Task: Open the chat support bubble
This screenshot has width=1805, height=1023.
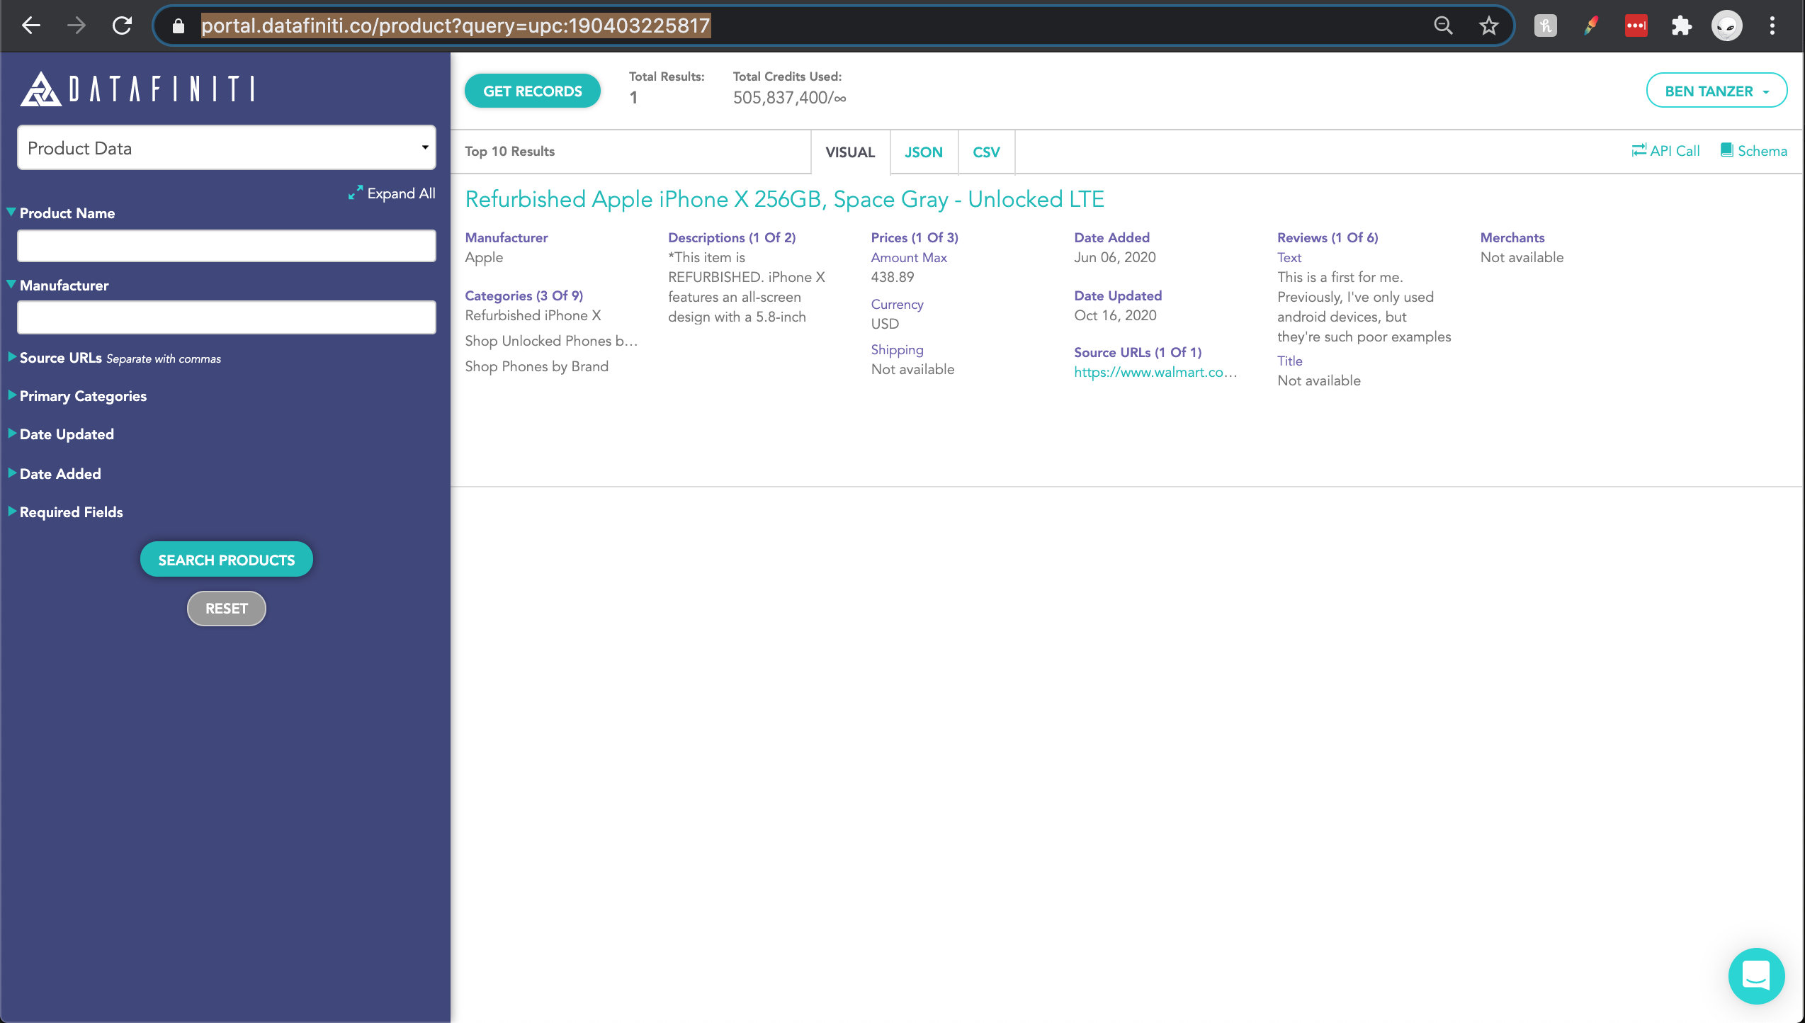Action: pyautogui.click(x=1756, y=976)
